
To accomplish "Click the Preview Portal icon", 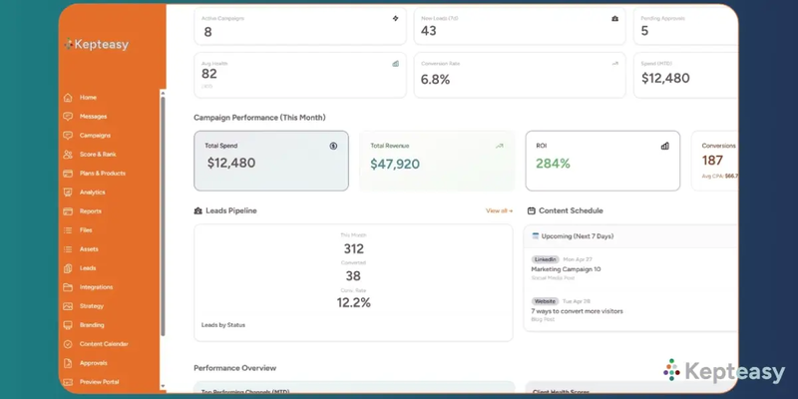I will 68,382.
